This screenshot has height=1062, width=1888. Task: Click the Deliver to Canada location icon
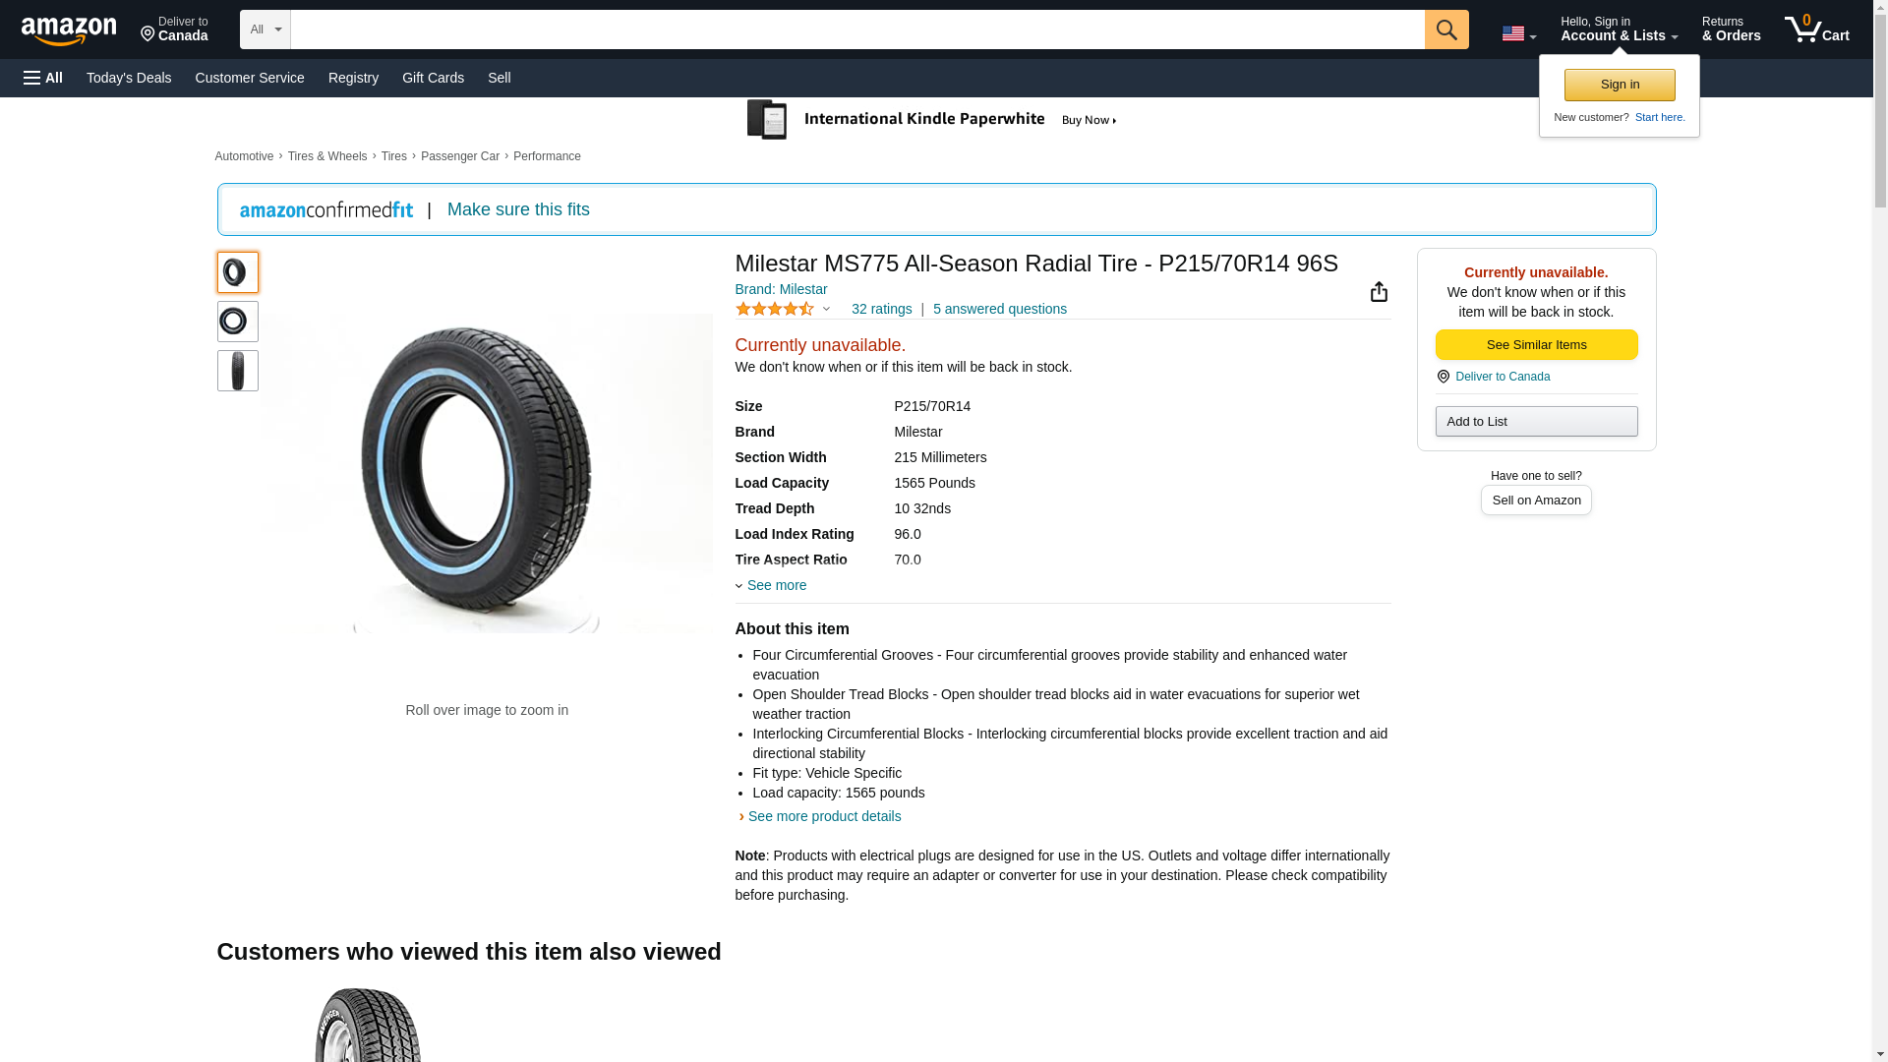(x=1443, y=377)
